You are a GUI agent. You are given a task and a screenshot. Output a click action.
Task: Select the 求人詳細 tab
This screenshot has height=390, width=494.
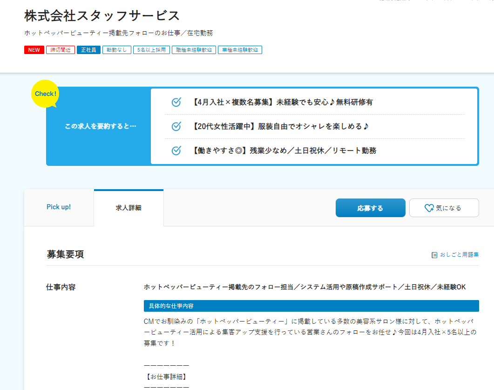tap(129, 208)
